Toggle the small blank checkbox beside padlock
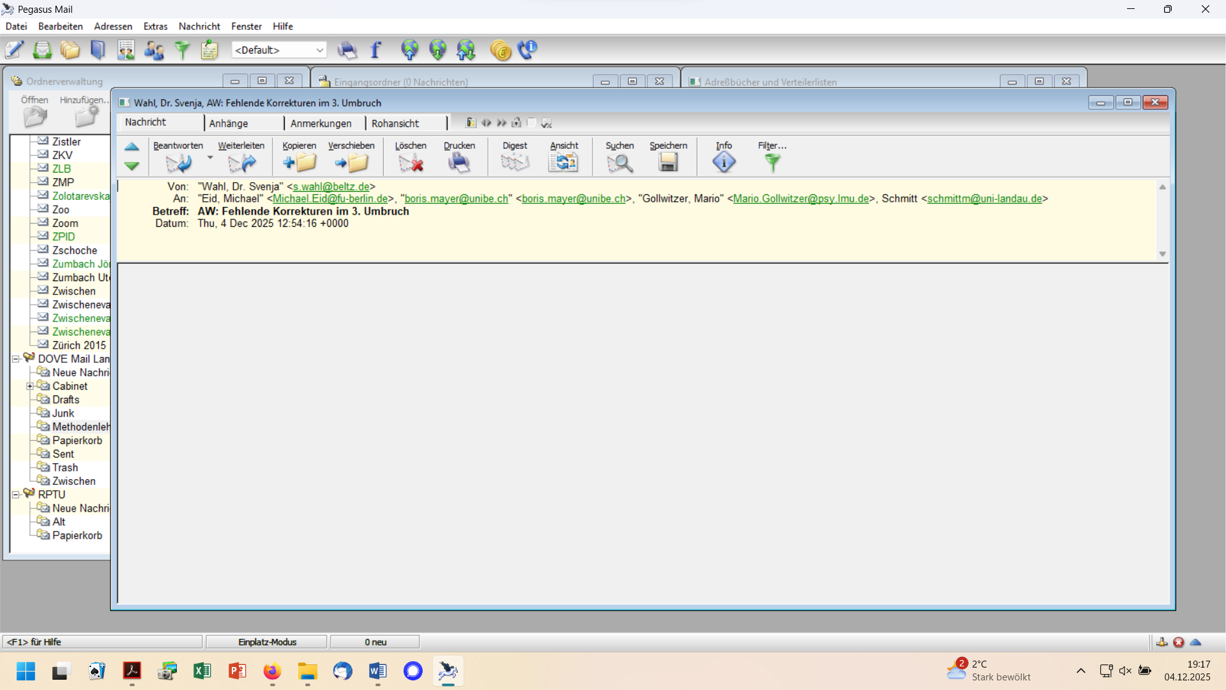This screenshot has width=1226, height=690. click(531, 123)
